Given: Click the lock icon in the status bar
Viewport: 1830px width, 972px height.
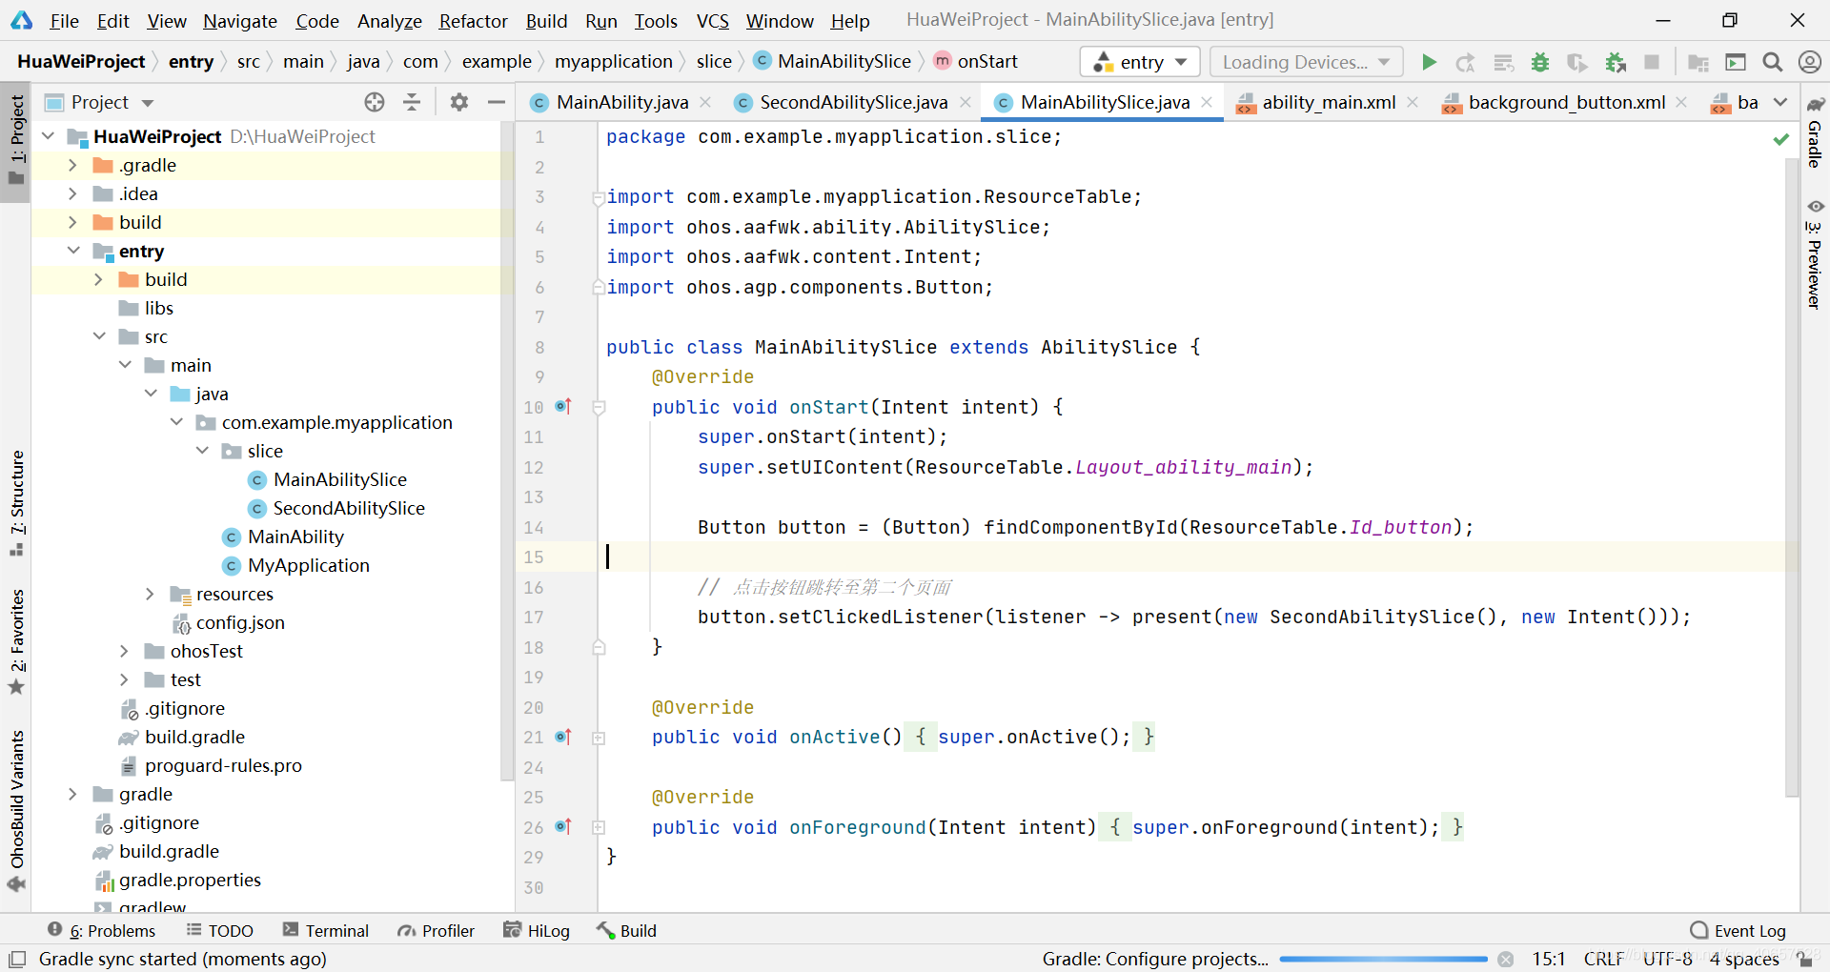Looking at the screenshot, I should point(1805,960).
